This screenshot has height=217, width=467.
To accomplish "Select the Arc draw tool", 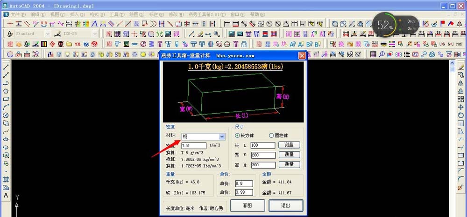I will (6, 107).
